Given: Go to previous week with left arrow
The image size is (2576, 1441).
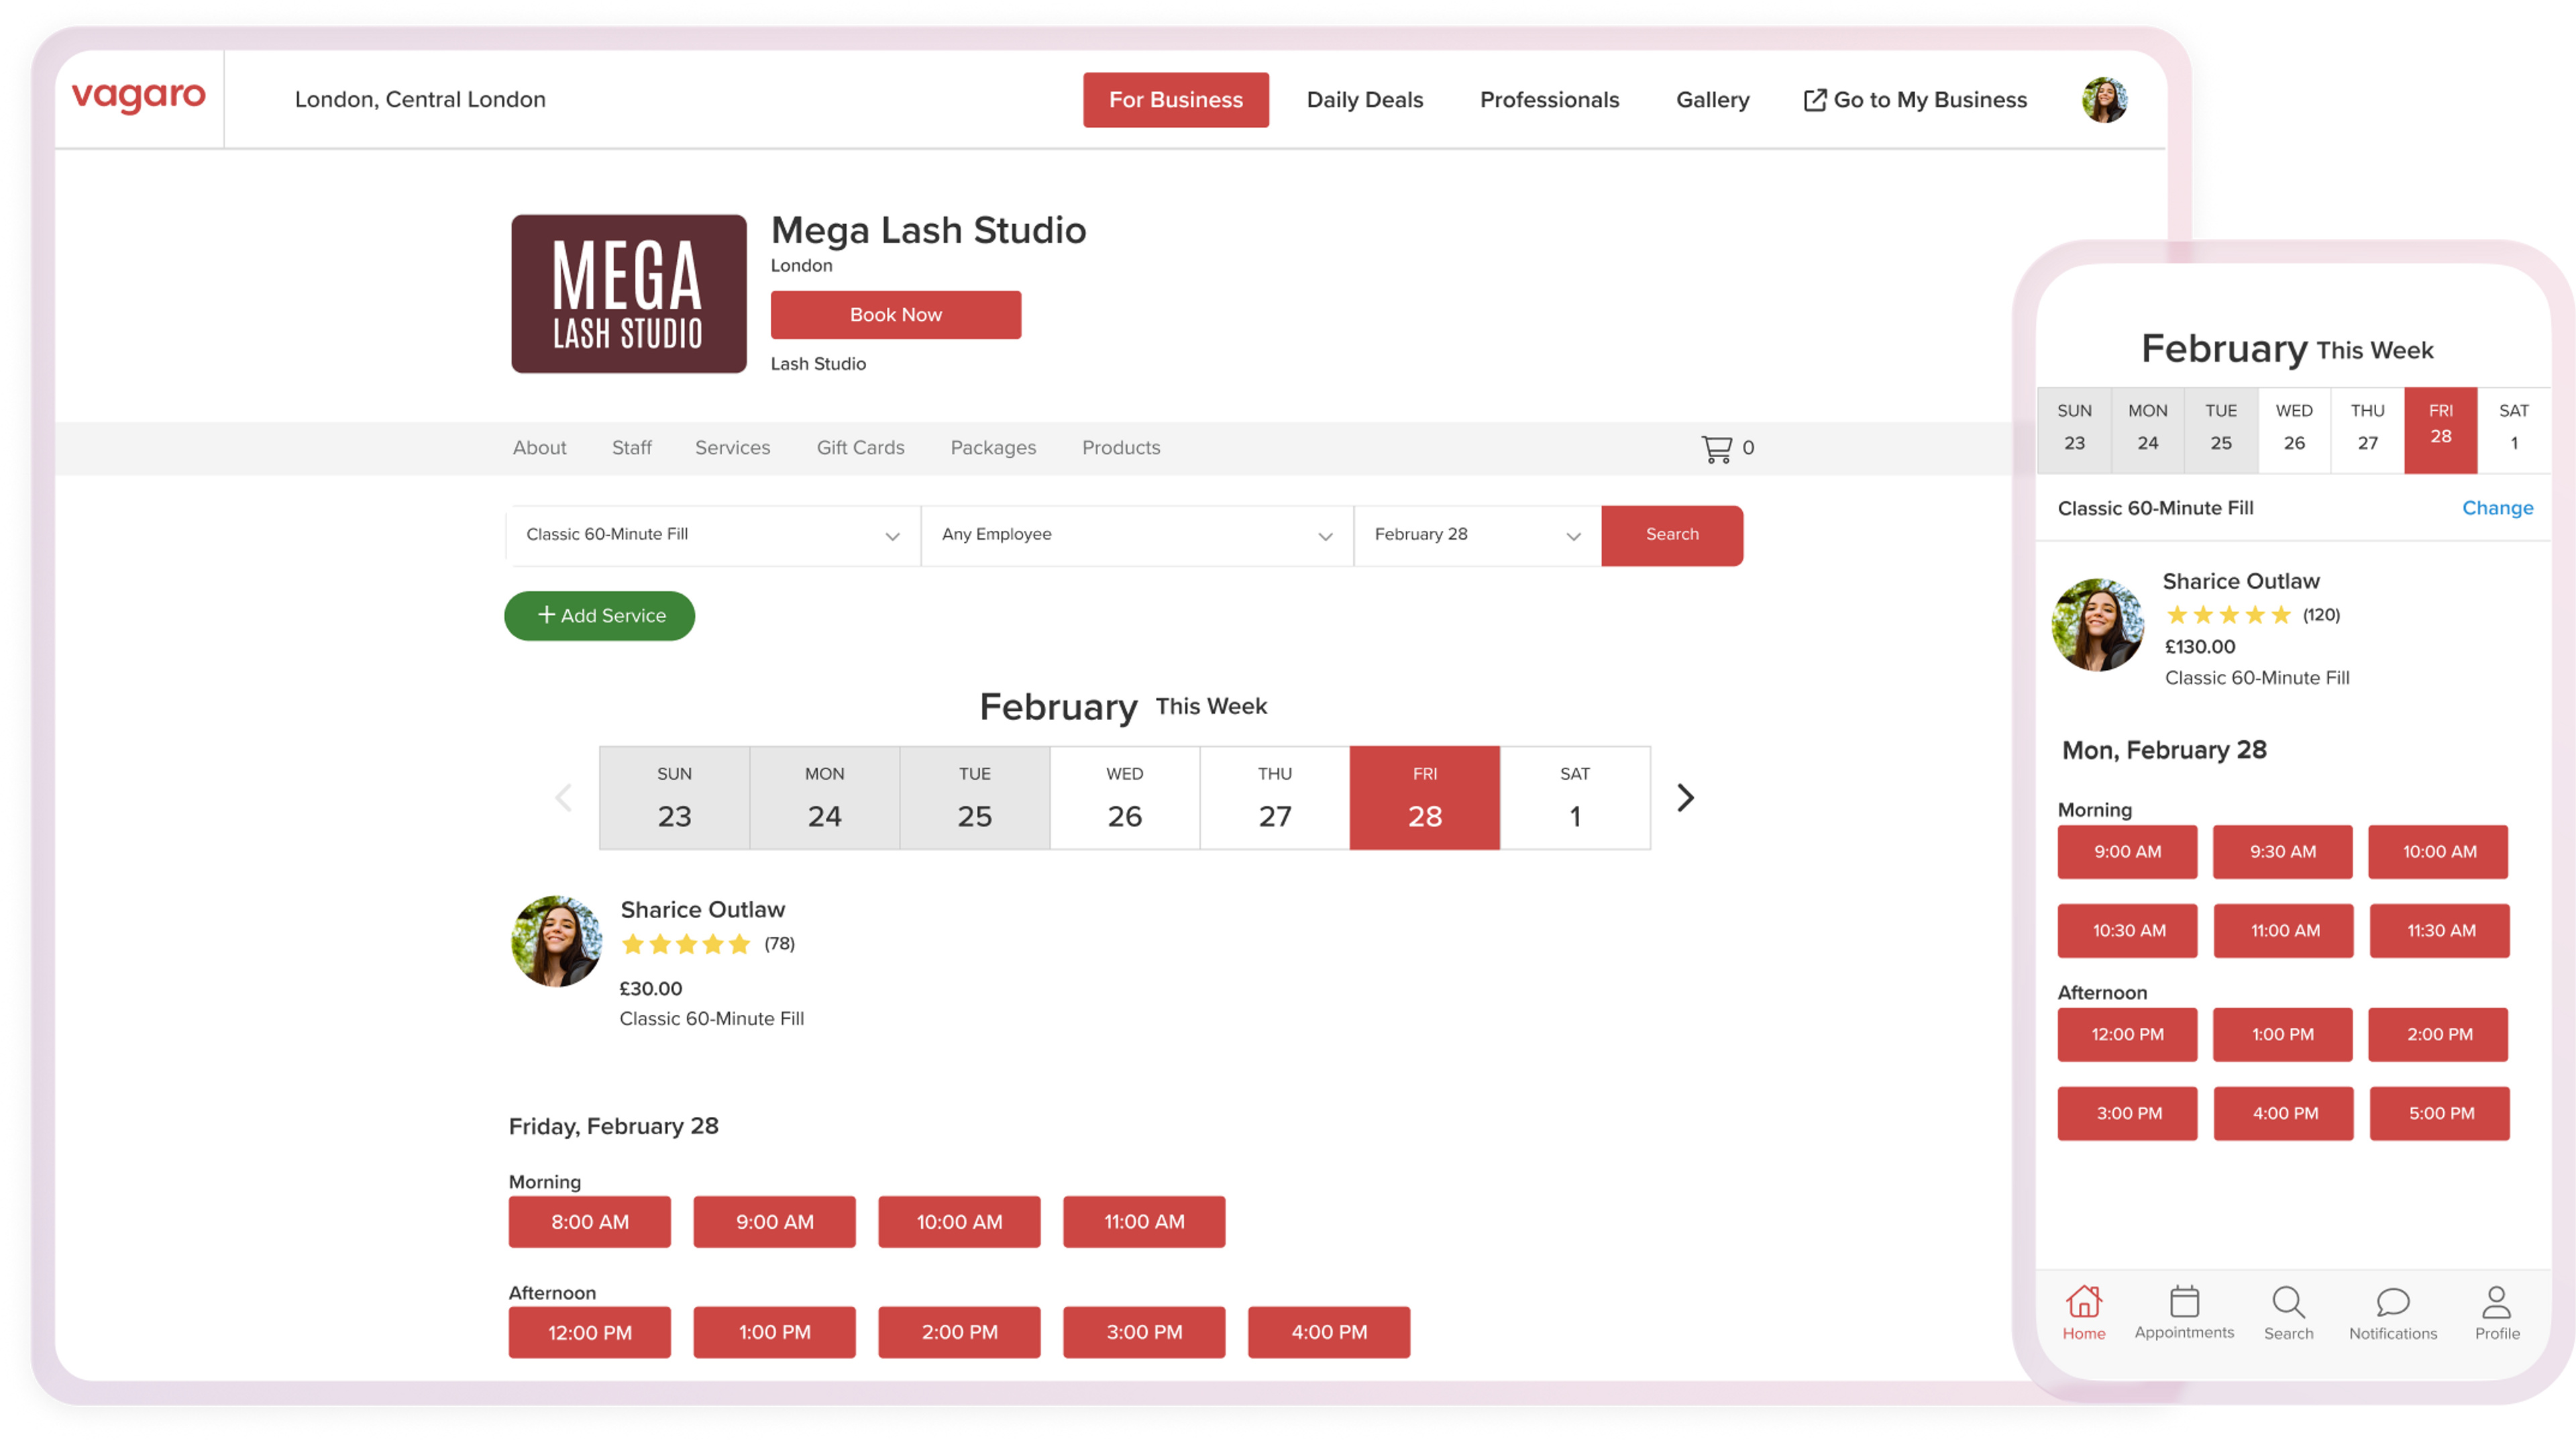Looking at the screenshot, I should click(x=563, y=797).
